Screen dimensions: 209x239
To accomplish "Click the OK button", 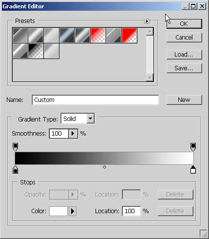I will tap(184, 24).
